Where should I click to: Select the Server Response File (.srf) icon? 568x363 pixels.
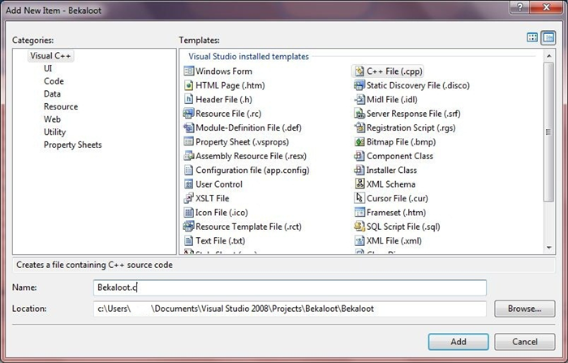click(359, 114)
